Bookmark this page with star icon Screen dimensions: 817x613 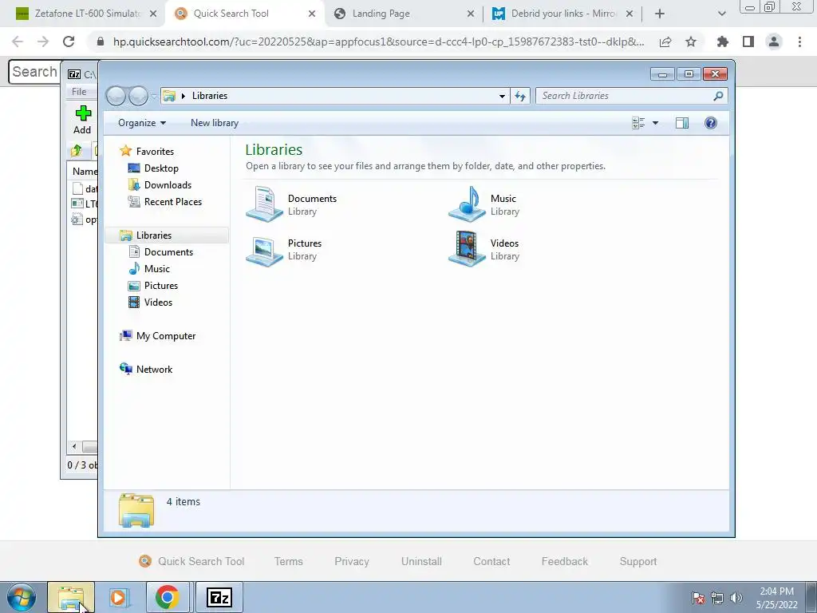691,42
